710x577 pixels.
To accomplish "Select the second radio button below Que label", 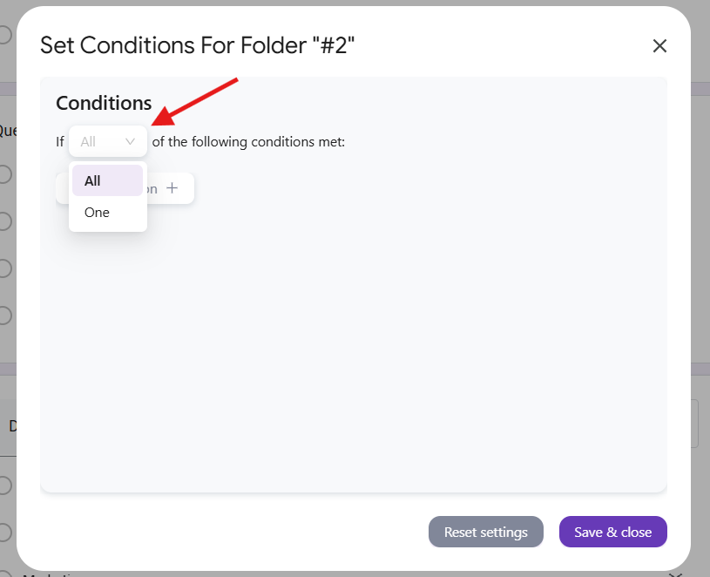I will pyautogui.click(x=5, y=221).
